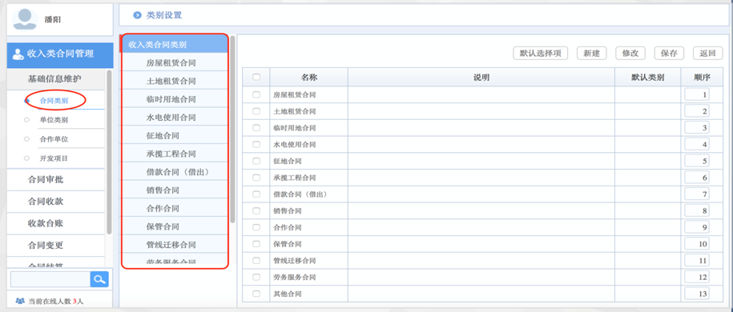Toggle the select-all checkbox in table header

[256, 77]
